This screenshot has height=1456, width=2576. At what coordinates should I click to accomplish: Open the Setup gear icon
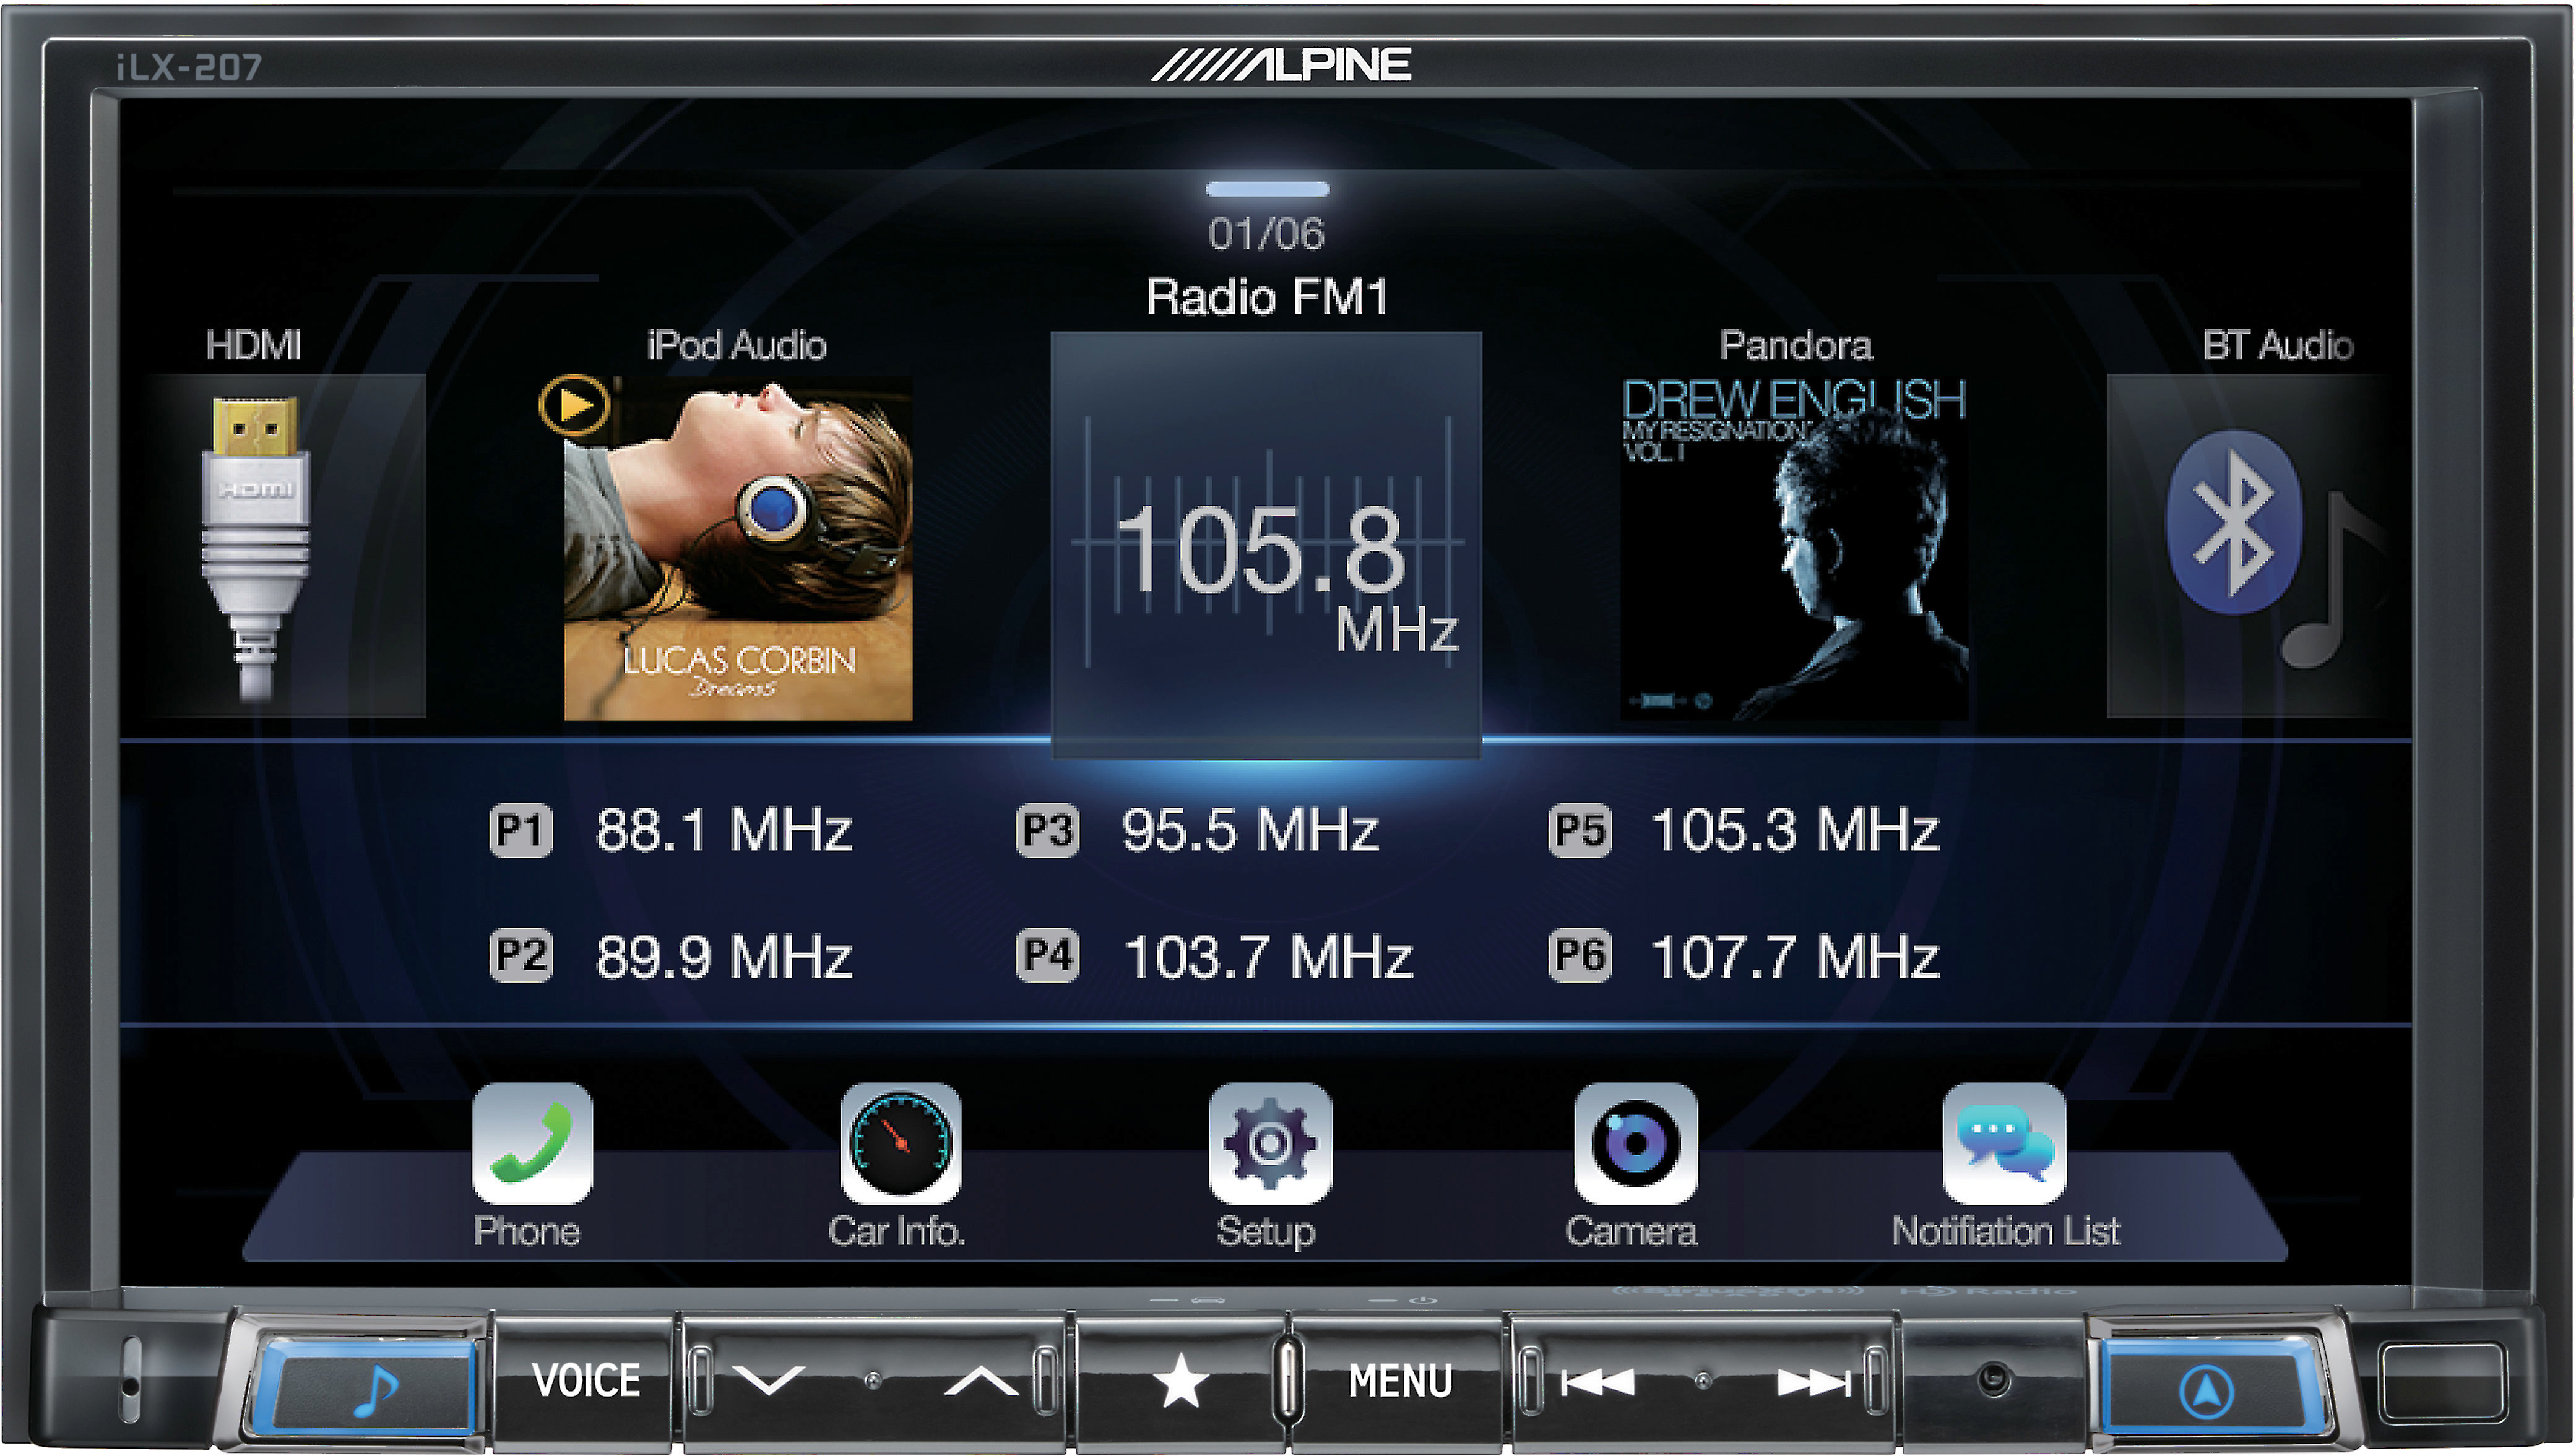pos(1269,1143)
